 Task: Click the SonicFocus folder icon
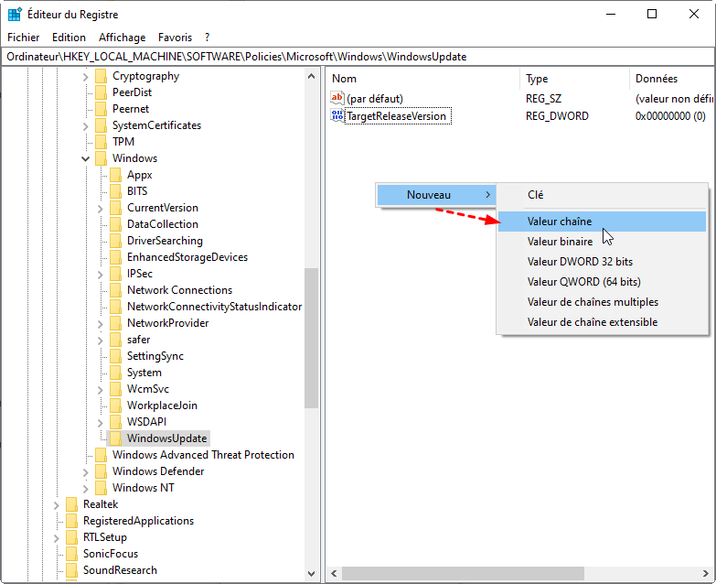[71, 554]
